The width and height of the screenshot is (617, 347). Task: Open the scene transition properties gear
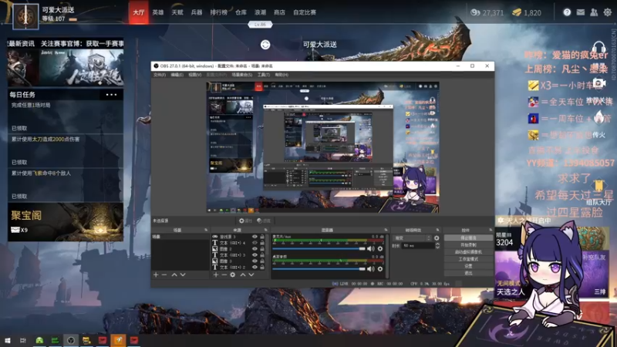pyautogui.click(x=437, y=238)
